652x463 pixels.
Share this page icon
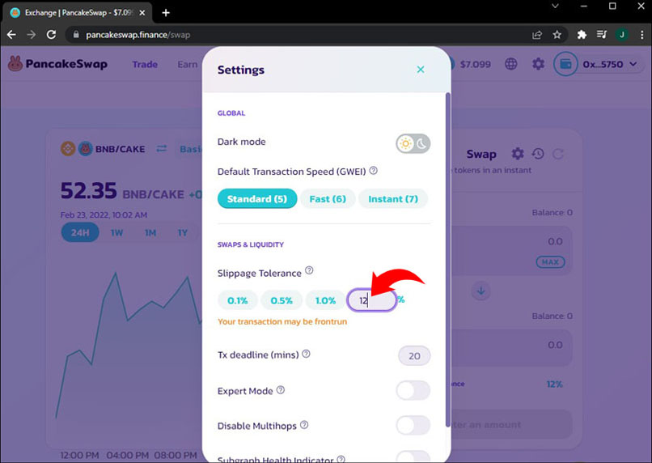537,35
